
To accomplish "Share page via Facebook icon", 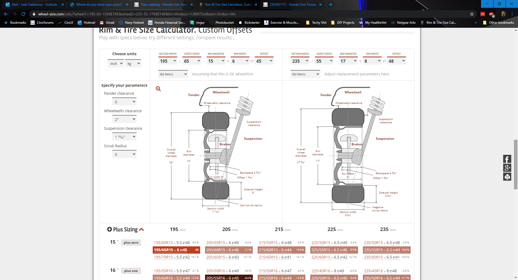I will point(507,159).
